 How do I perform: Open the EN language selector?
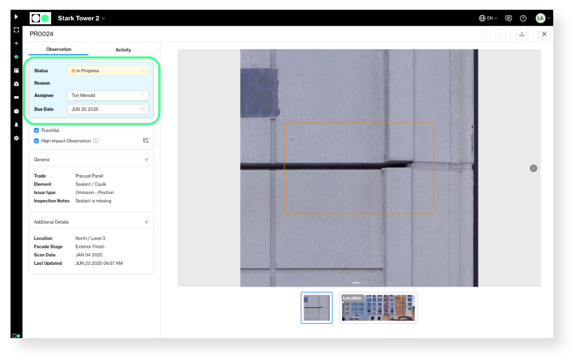pos(488,18)
